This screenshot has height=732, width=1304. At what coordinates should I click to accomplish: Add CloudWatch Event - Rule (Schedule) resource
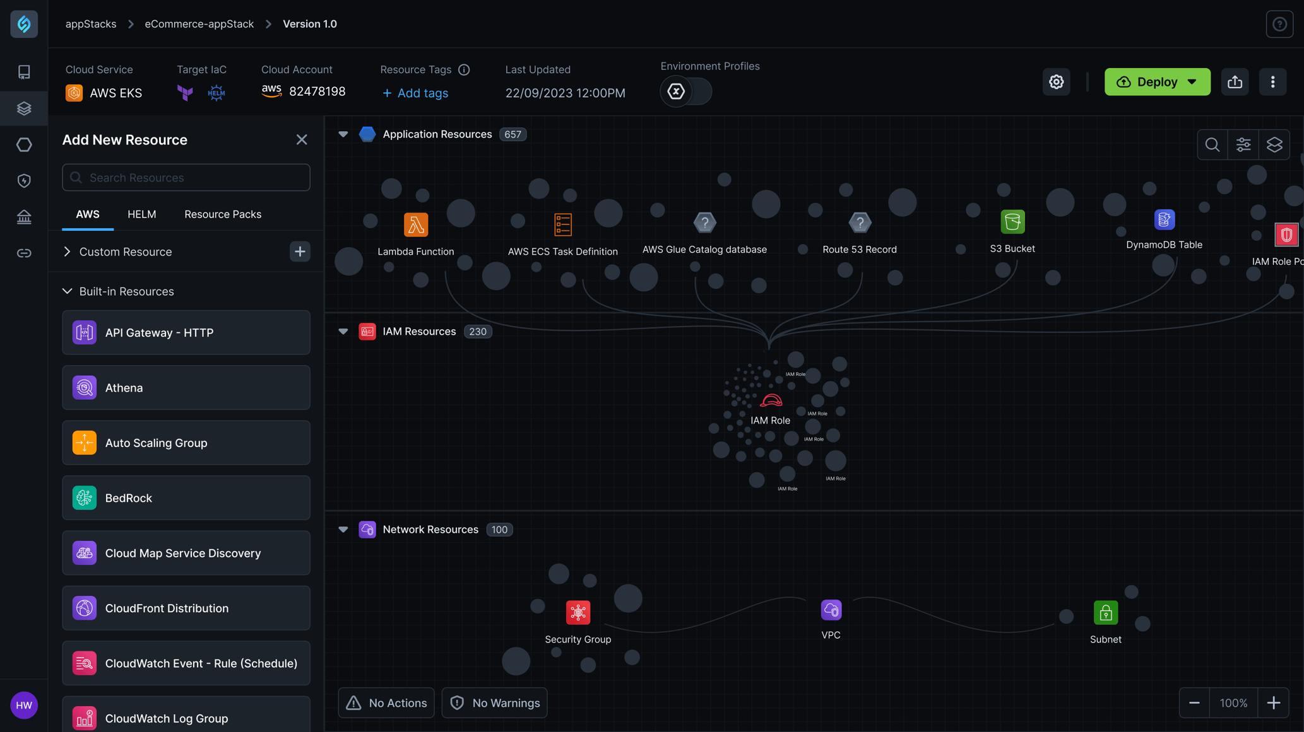(186, 663)
